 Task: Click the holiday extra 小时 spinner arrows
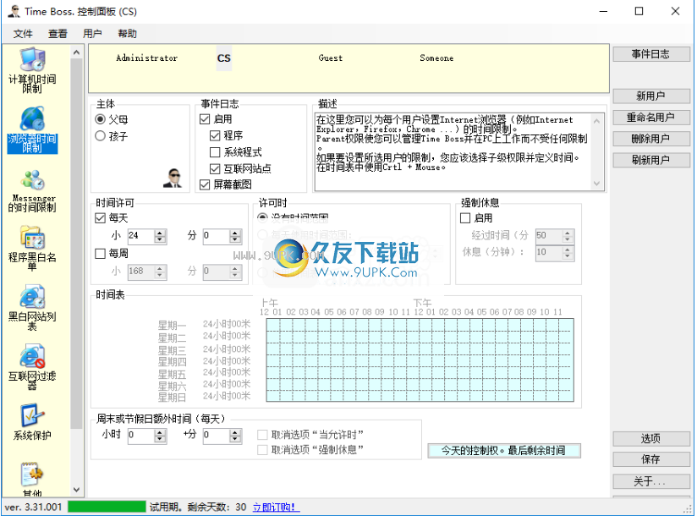(x=160, y=436)
